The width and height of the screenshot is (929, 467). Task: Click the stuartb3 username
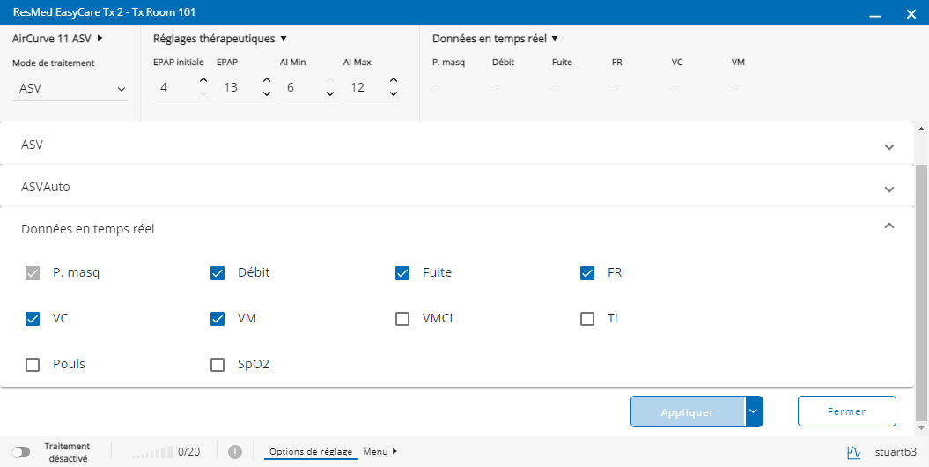(896, 452)
